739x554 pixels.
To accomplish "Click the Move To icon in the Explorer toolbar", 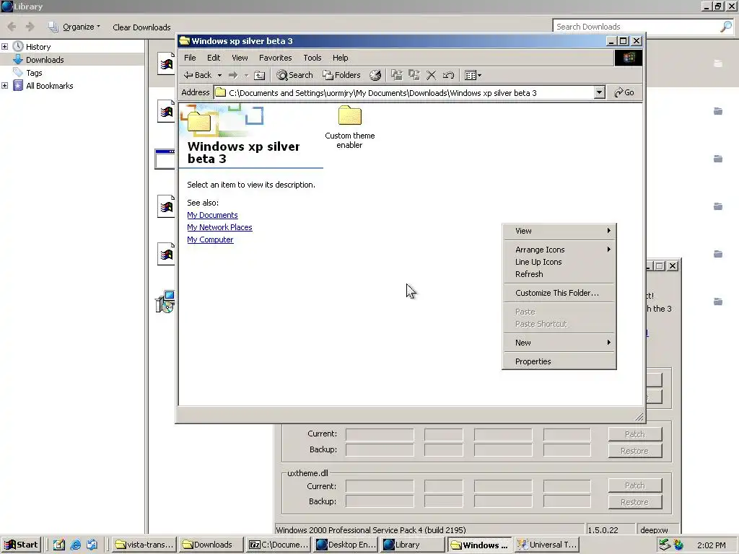I will (x=397, y=75).
